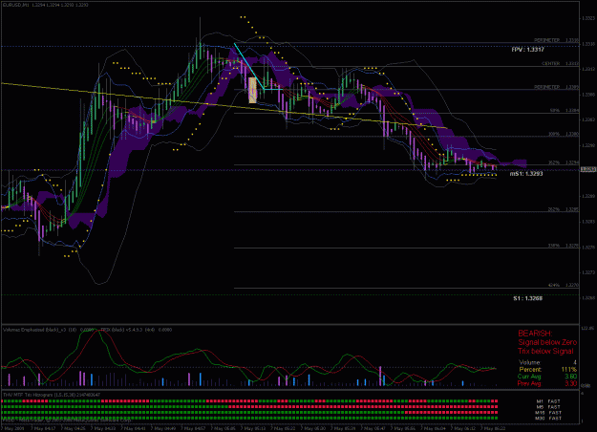
Task: Click the highlighted current price tag on price axis
Action: (588, 169)
